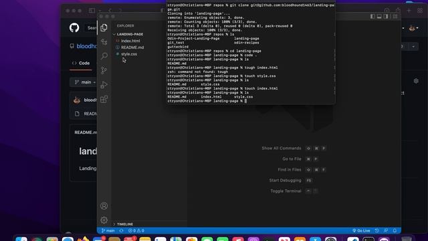Viewport: 428px width, 241px height.
Task: Click the GitHub logo in the Safari window
Action: tap(74, 27)
